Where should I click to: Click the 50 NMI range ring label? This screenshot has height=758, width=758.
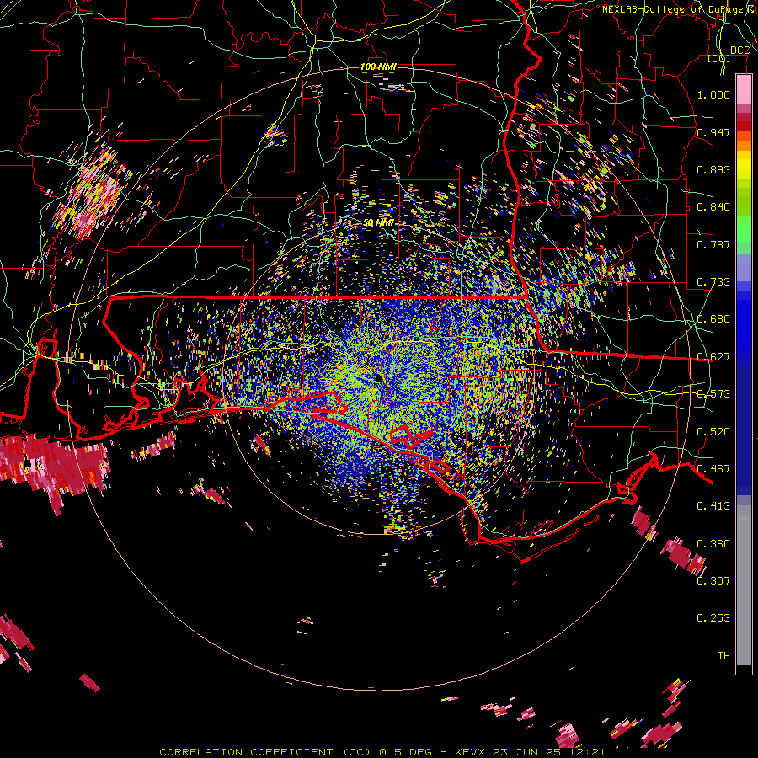(x=378, y=222)
